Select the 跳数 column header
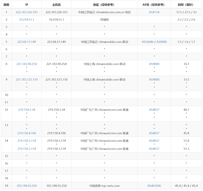This screenshot has height=191, width=203. [6, 5]
